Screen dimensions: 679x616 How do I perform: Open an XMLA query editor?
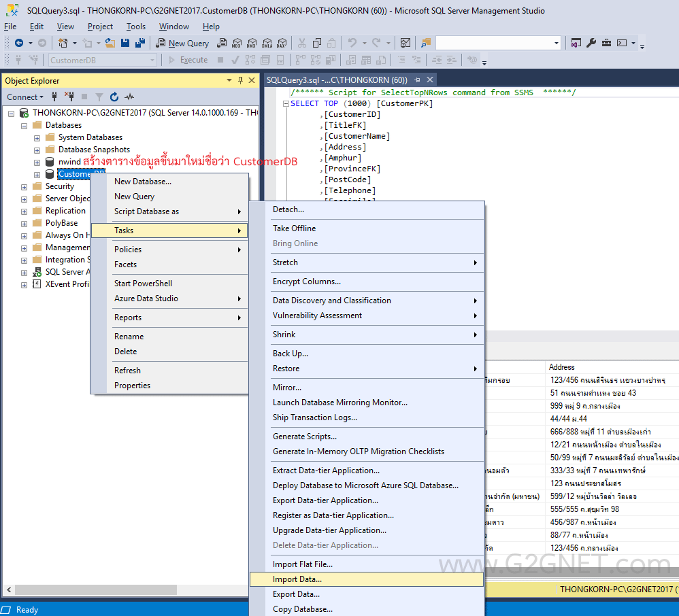click(x=267, y=43)
